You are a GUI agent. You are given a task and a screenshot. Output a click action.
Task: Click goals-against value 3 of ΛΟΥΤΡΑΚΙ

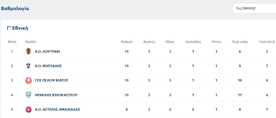pos(267,51)
